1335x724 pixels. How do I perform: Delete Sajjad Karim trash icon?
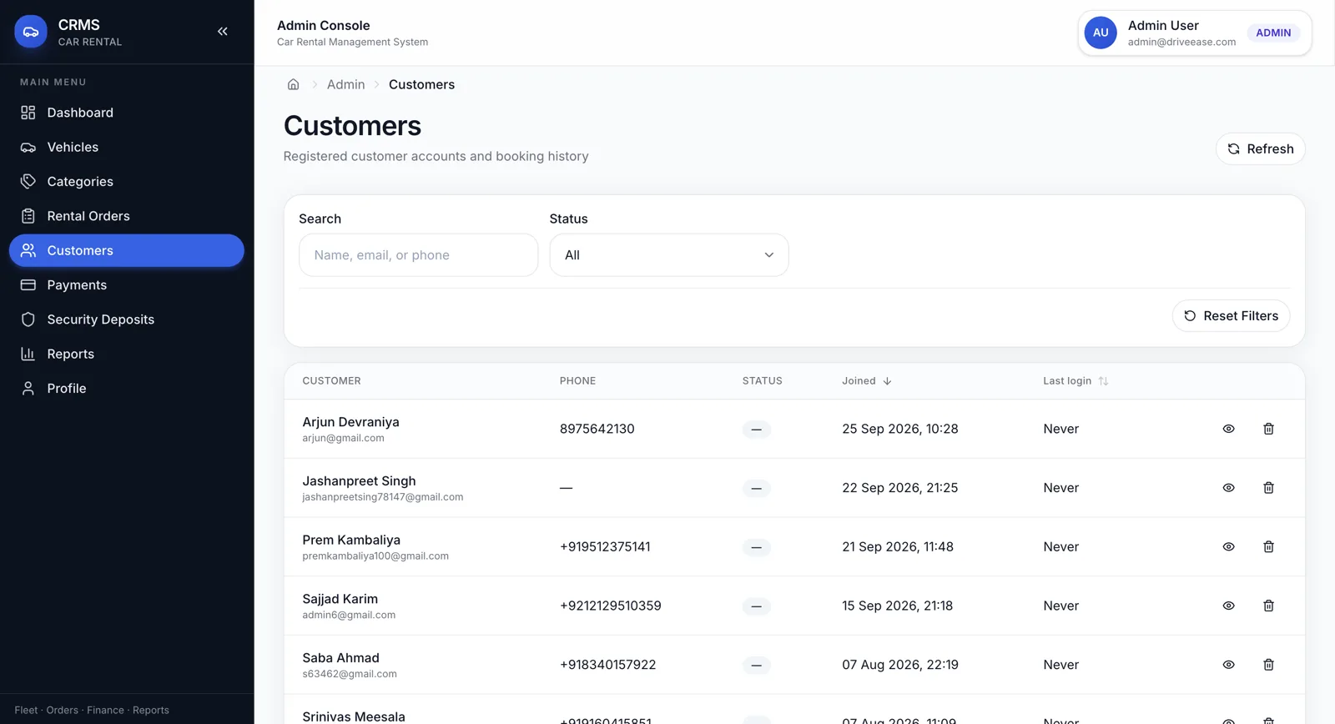point(1268,606)
